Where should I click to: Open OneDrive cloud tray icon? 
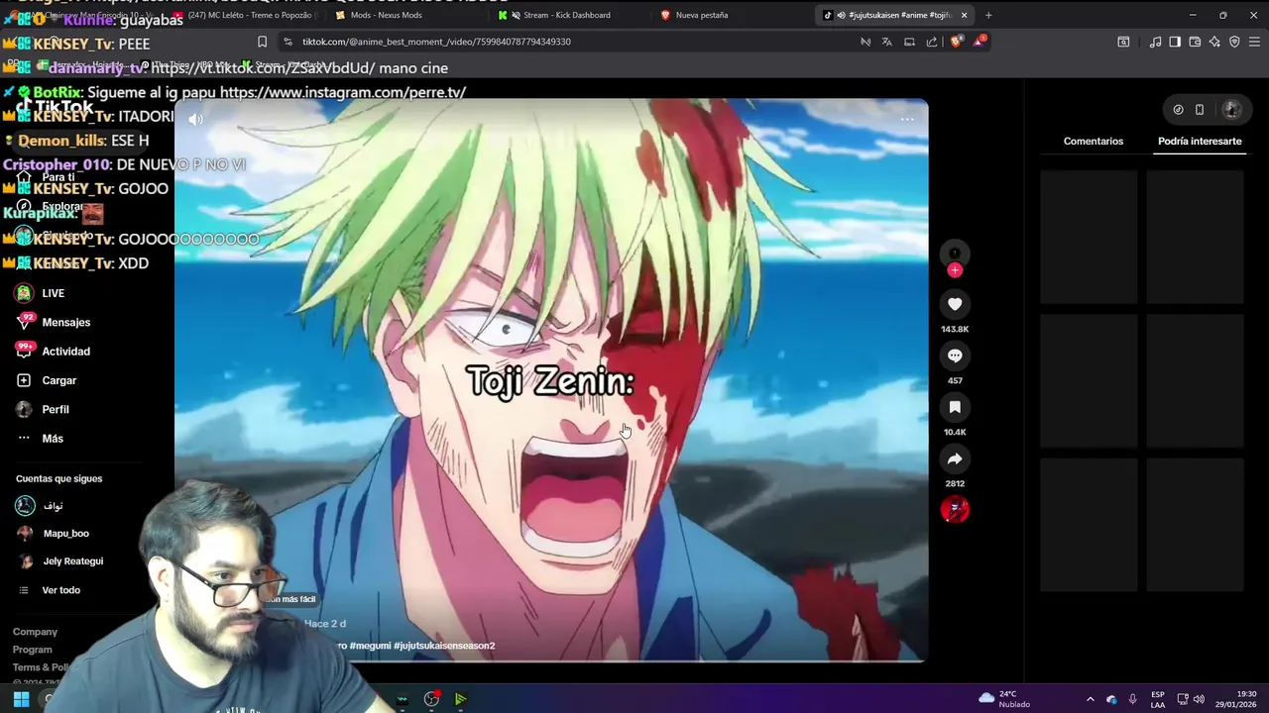[1111, 699]
